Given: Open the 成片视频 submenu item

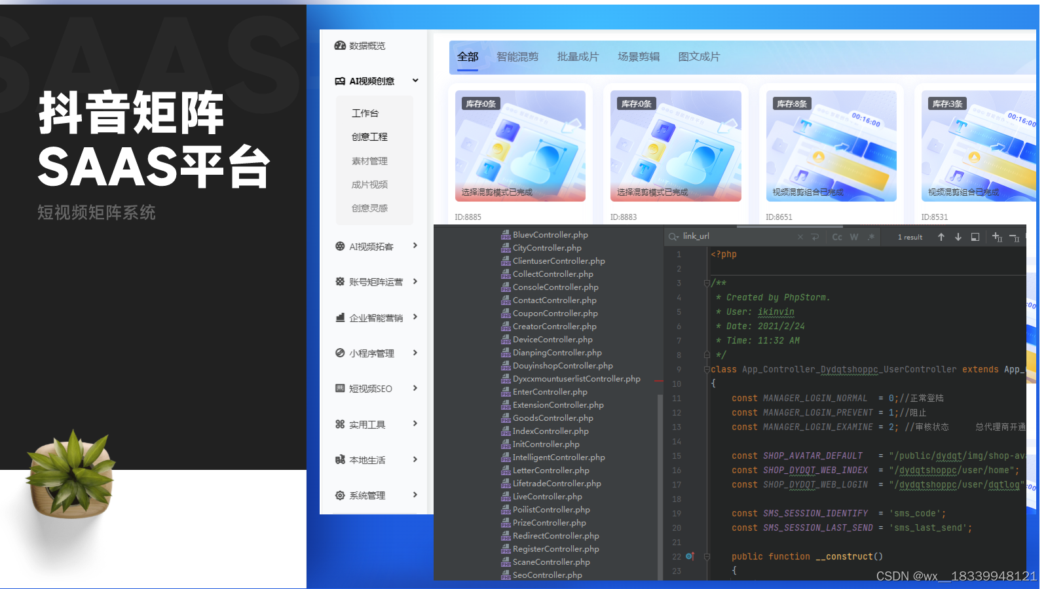Looking at the screenshot, I should (369, 185).
